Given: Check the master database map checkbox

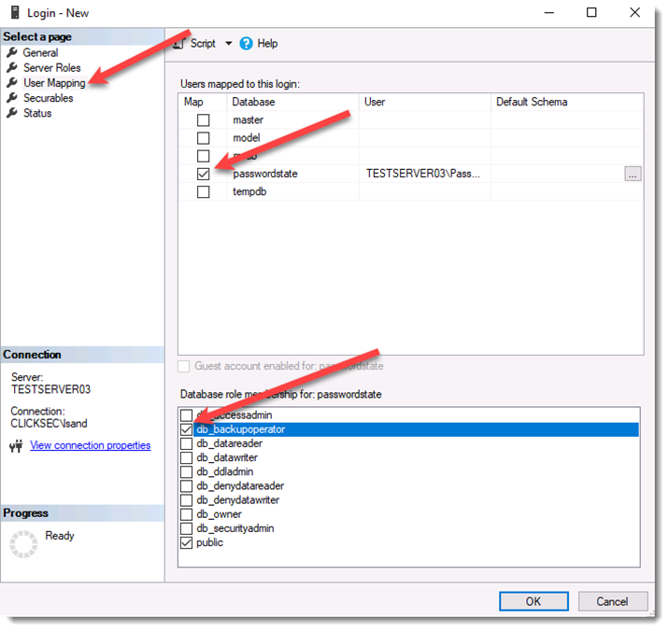Looking at the screenshot, I should click(x=204, y=120).
